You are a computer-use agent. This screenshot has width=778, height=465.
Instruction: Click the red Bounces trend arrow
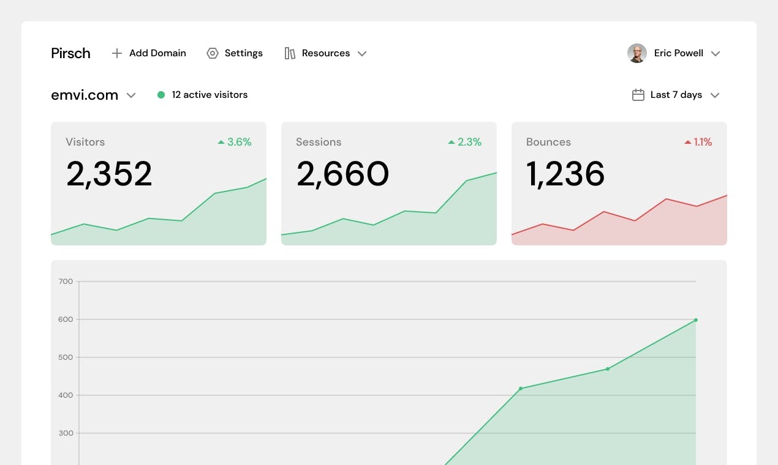tap(687, 142)
